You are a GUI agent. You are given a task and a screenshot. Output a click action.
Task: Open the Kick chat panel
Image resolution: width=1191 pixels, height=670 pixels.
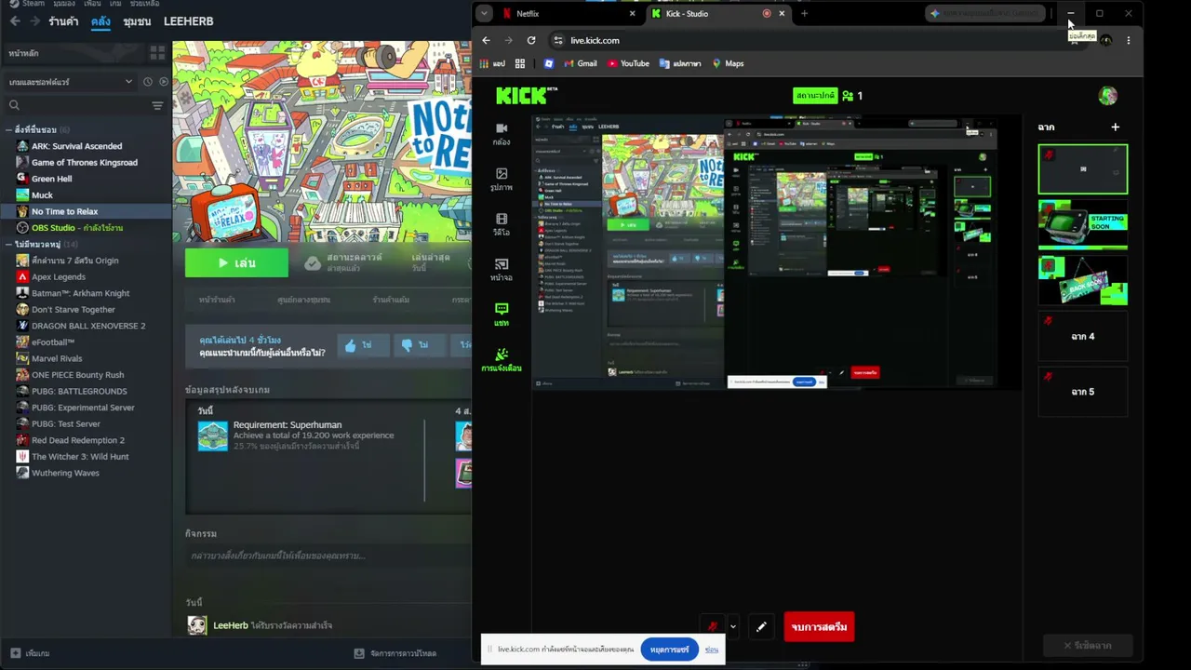pos(502,315)
